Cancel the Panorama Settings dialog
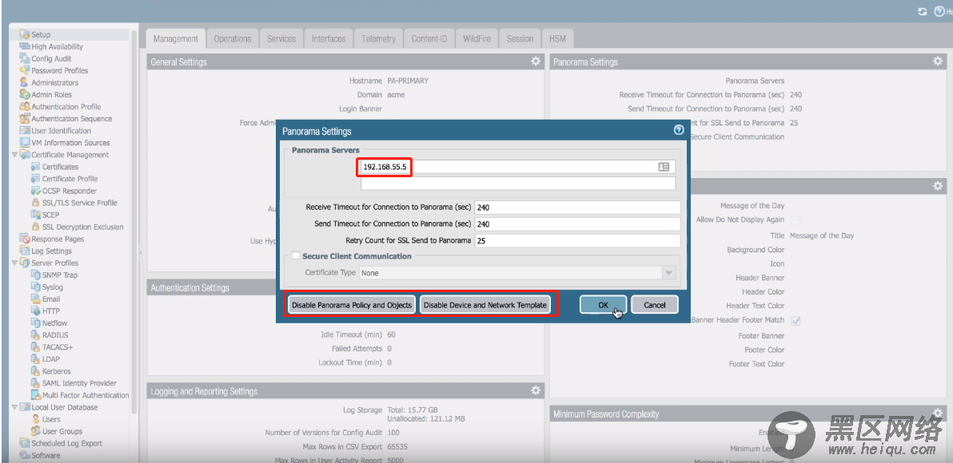This screenshot has width=953, height=463. pos(655,305)
